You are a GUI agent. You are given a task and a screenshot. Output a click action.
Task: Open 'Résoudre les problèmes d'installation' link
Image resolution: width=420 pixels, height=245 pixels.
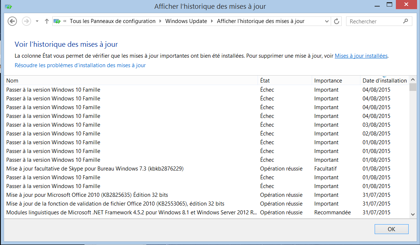[80, 65]
